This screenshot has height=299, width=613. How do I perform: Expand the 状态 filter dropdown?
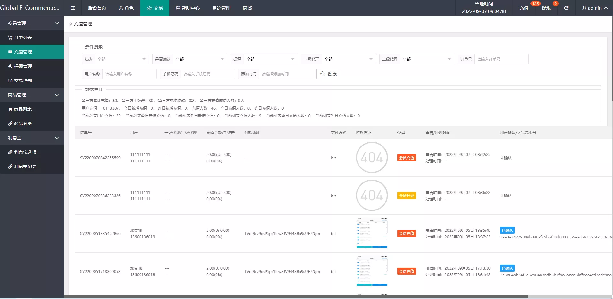click(121, 59)
